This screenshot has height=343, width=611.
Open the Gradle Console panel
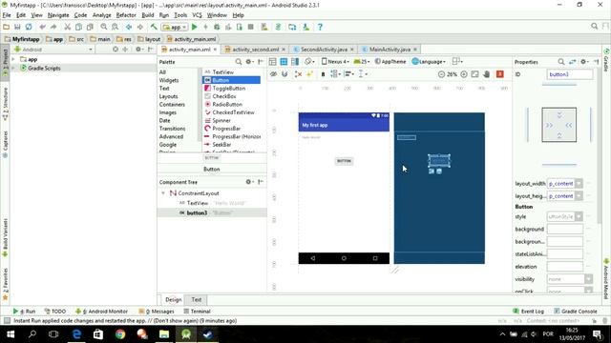click(575, 312)
